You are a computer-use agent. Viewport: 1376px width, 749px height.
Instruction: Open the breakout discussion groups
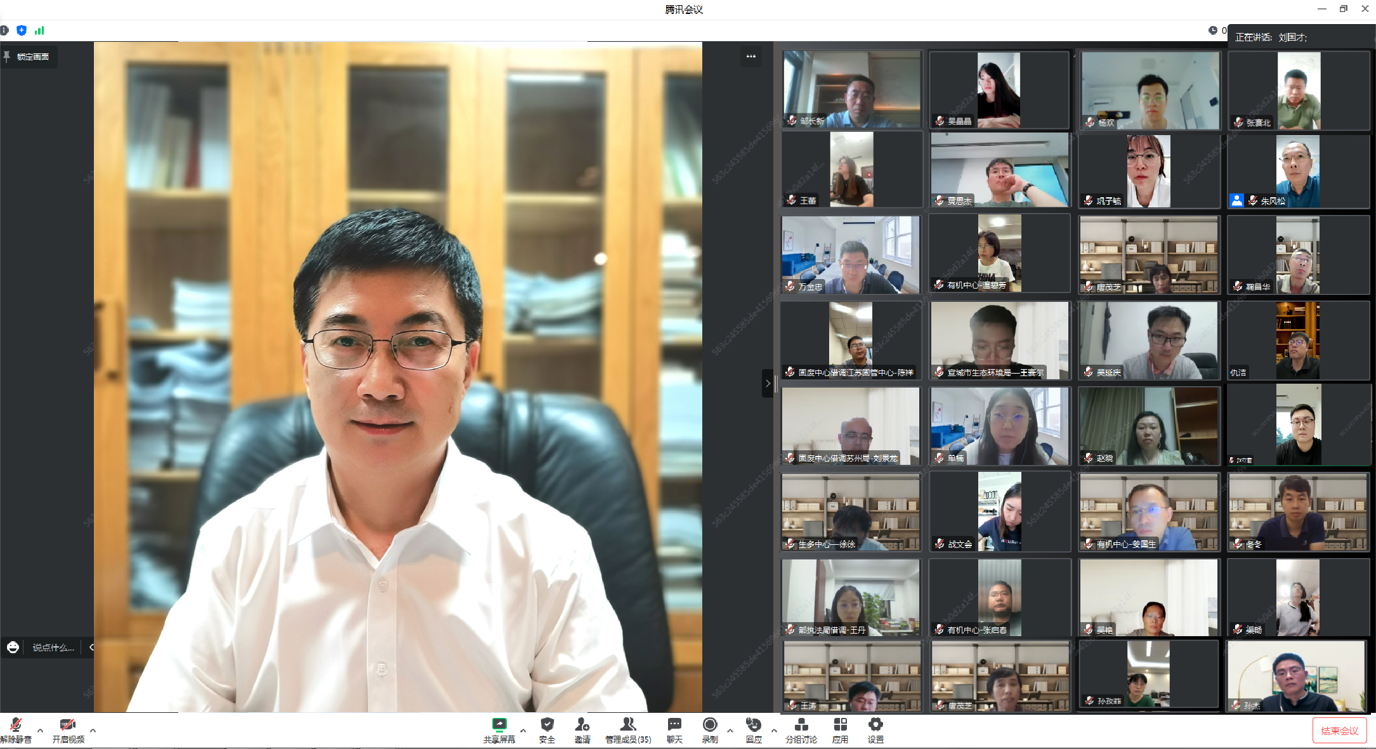click(x=801, y=725)
